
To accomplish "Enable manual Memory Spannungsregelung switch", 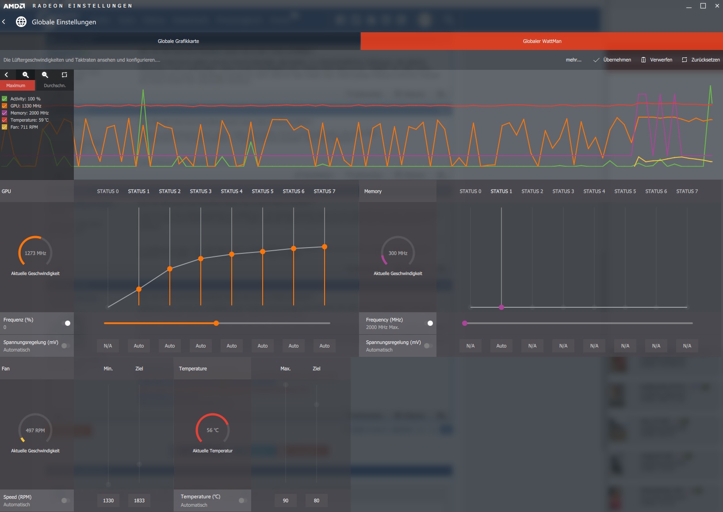I will 428,346.
